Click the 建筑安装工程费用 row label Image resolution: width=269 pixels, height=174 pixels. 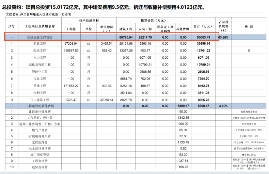tap(41, 37)
